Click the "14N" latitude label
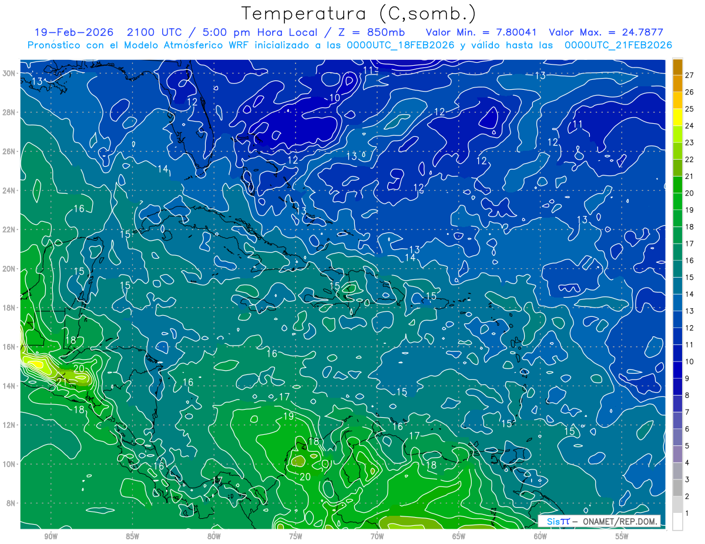The height and width of the screenshot is (544, 705). coord(9,386)
